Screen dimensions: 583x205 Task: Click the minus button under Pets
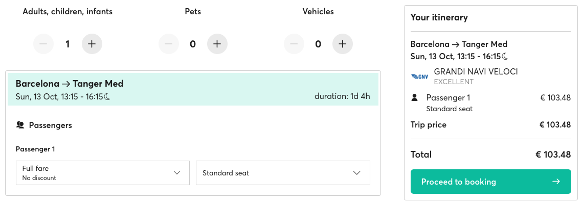[168, 44]
